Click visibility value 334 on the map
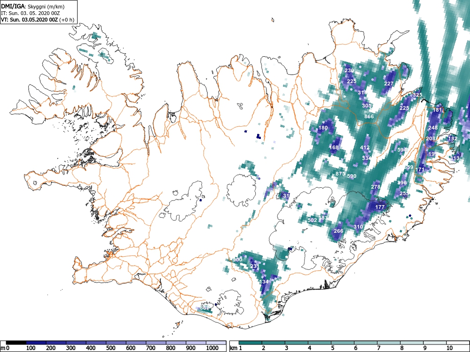The height and width of the screenshot is (352, 470). click(367, 158)
